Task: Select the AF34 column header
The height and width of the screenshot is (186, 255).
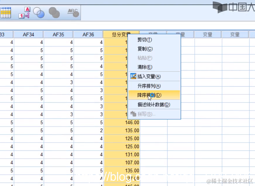Action: tap(28, 34)
